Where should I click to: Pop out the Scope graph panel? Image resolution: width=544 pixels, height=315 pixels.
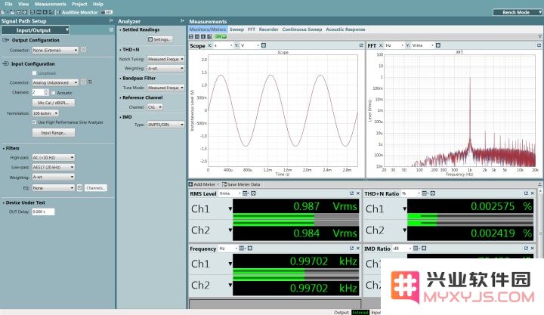tap(361, 45)
